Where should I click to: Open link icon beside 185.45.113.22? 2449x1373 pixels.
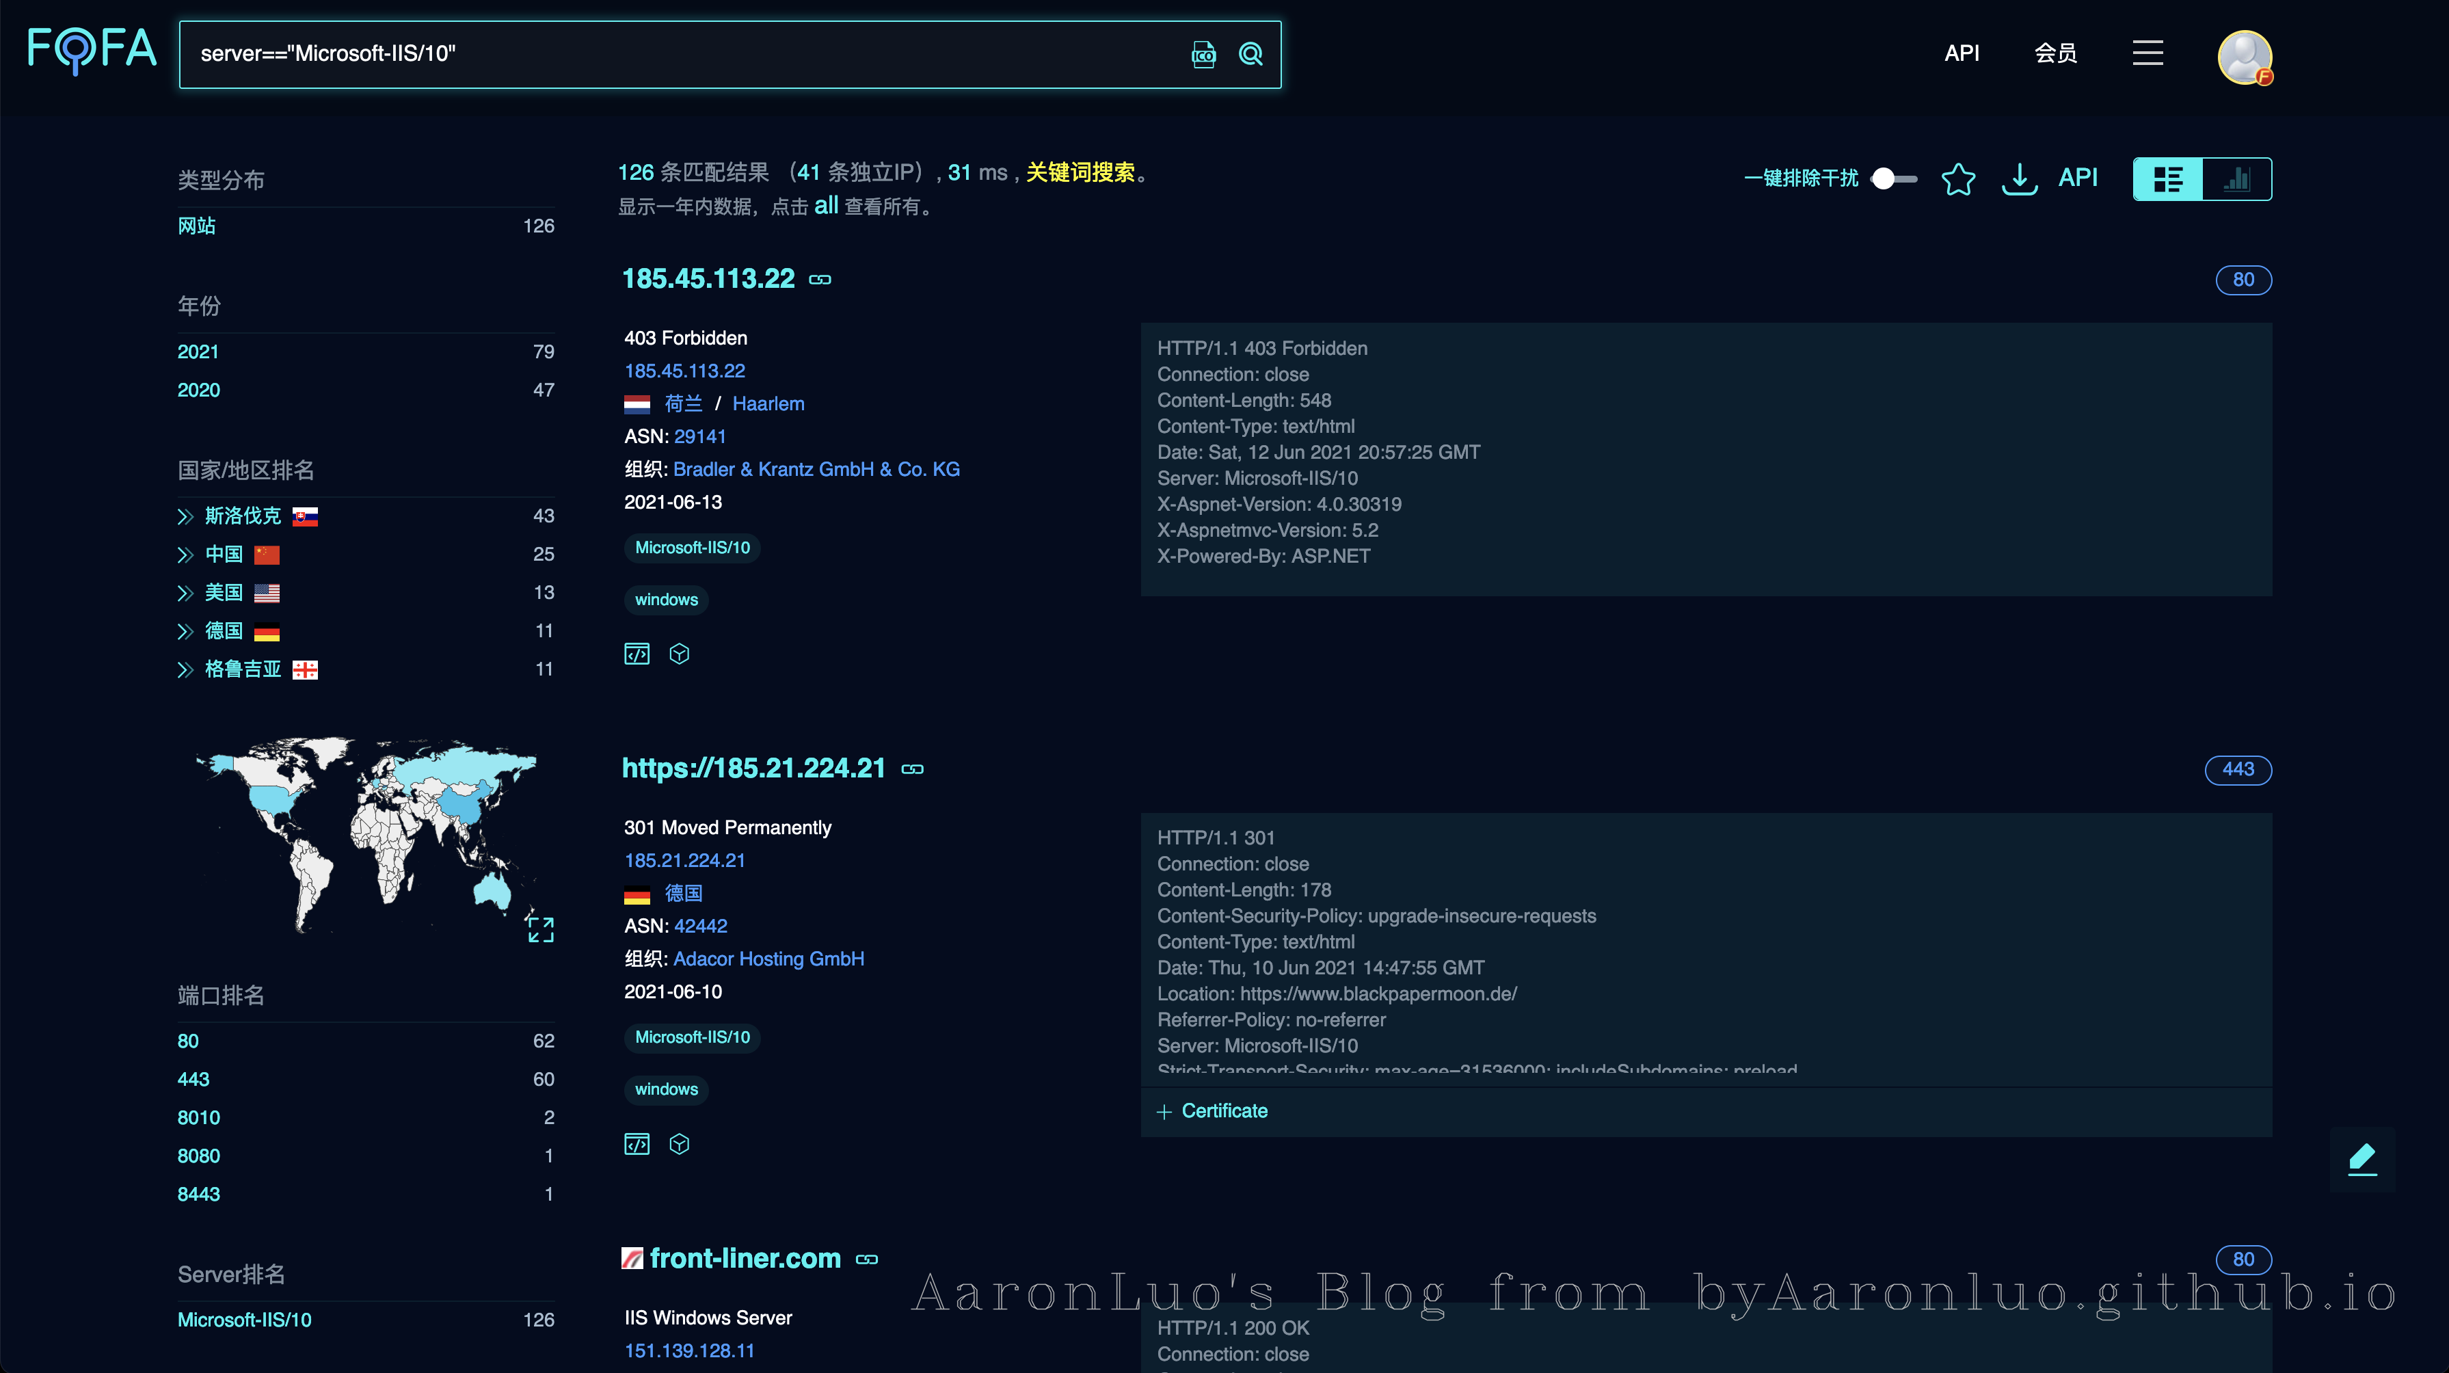coord(820,280)
